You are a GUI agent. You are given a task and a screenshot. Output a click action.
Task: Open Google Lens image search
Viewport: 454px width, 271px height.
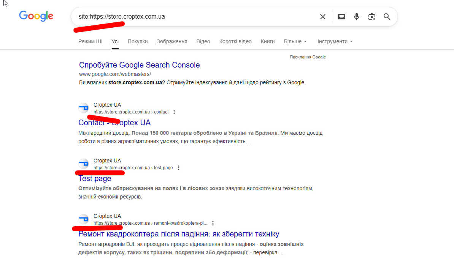tap(372, 17)
